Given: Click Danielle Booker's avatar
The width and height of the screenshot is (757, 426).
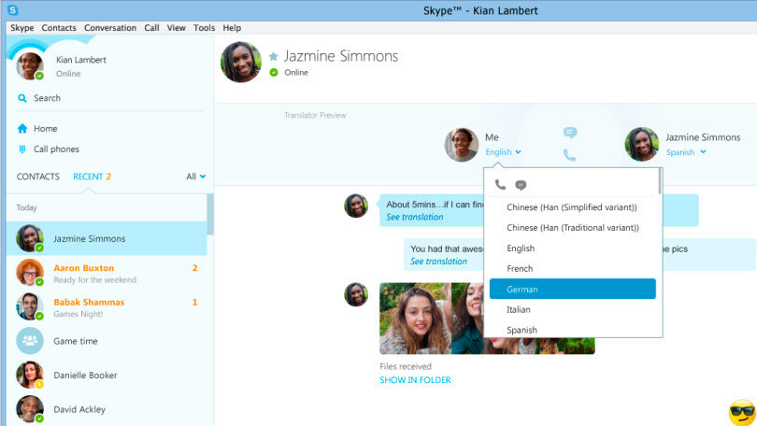Looking at the screenshot, I should (x=30, y=375).
